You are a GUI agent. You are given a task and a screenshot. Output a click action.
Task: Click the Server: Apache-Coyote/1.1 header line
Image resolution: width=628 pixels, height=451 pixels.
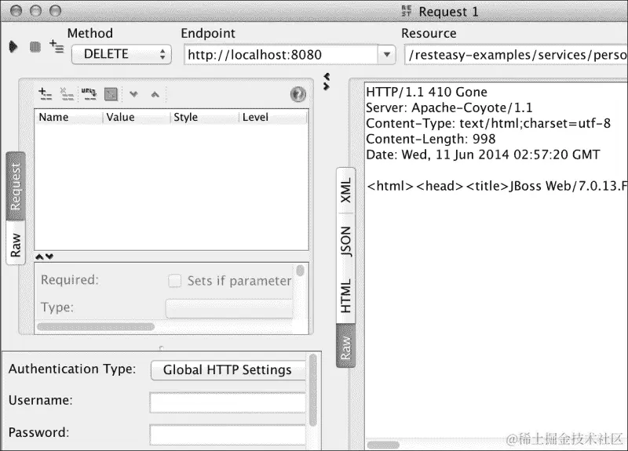click(449, 107)
